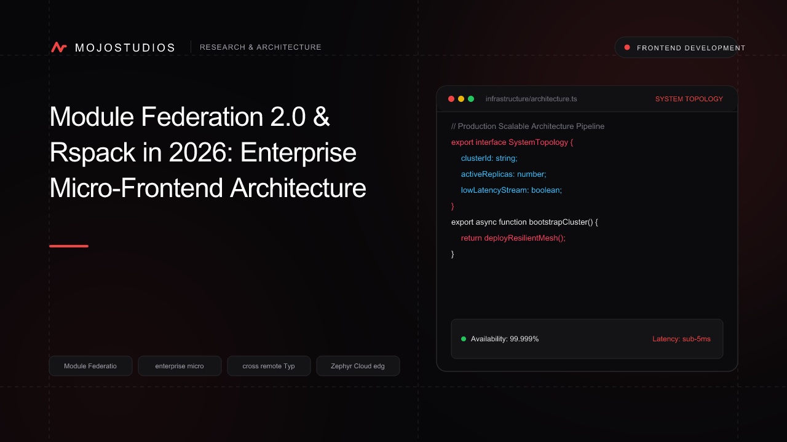This screenshot has height=442, width=787.
Task: Open the Zephyr Cloud edg tag
Action: [x=358, y=366]
